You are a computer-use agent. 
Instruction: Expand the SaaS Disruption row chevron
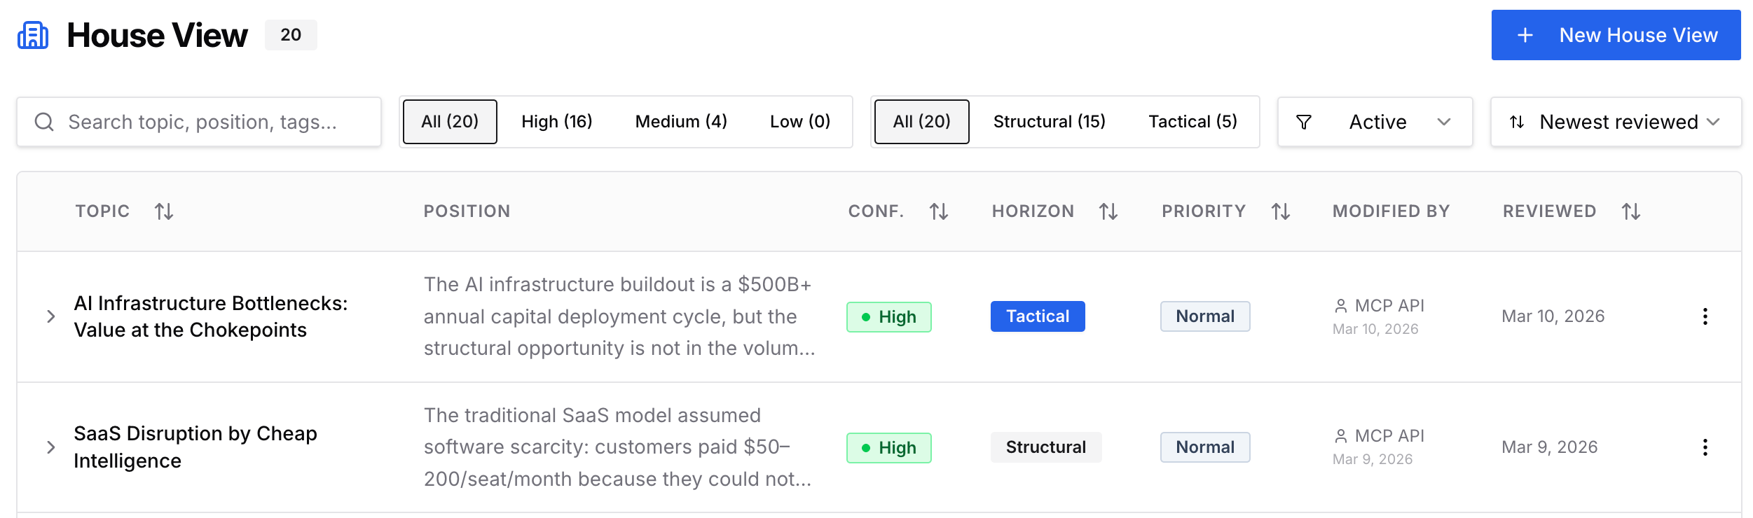tap(50, 447)
